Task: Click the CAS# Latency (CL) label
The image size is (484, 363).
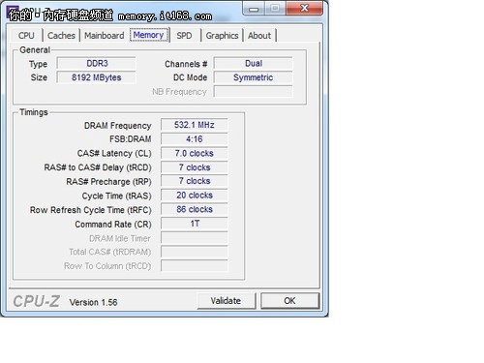Action: point(114,153)
